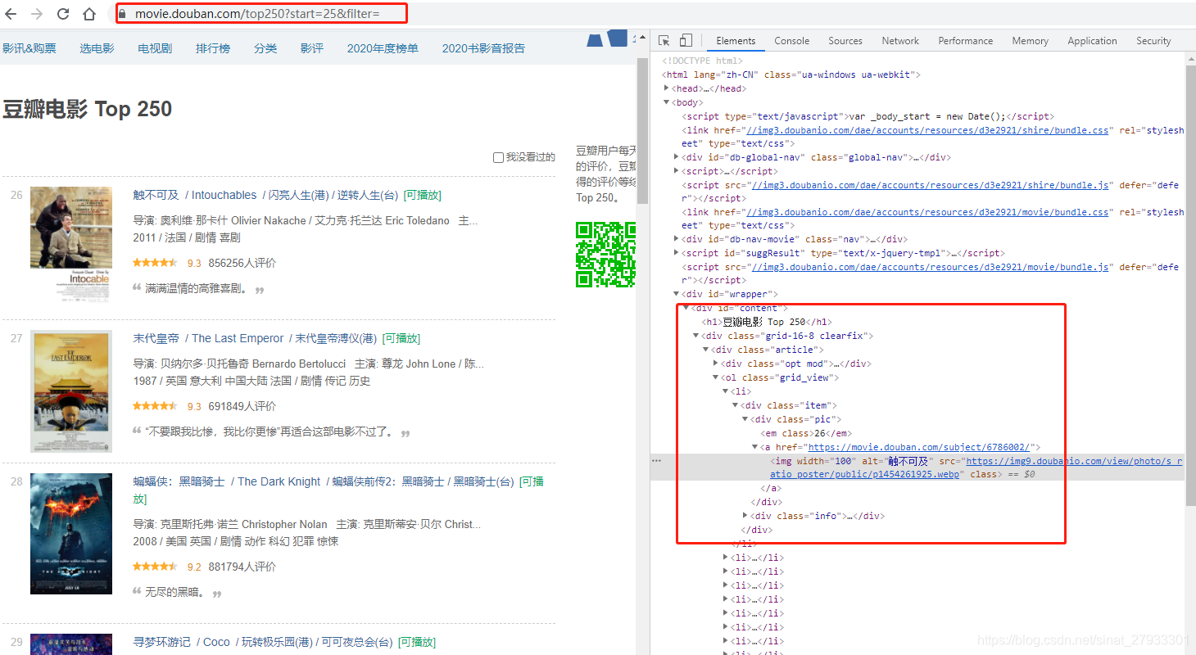
Task: Open 2020年度榜单 link
Action: pos(383,48)
